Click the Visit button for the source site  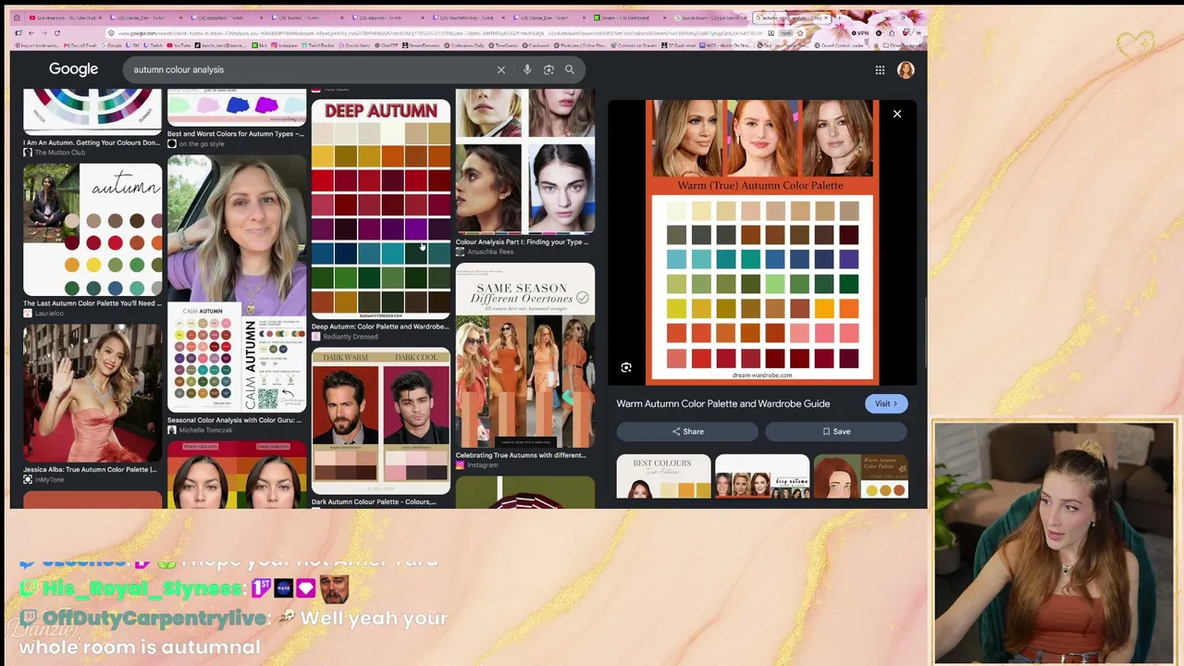click(886, 403)
